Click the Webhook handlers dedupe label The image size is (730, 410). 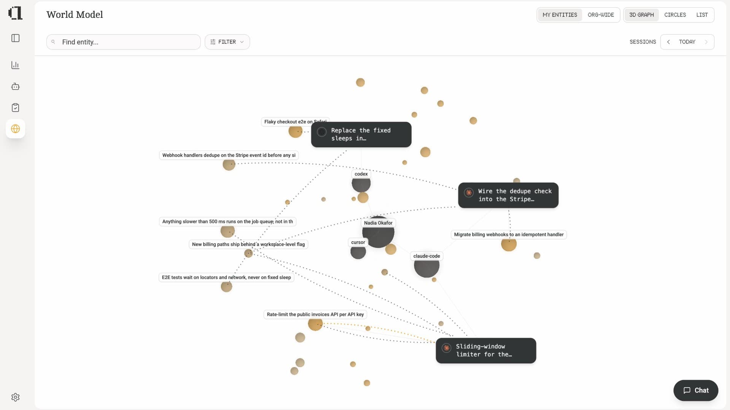pos(229,155)
